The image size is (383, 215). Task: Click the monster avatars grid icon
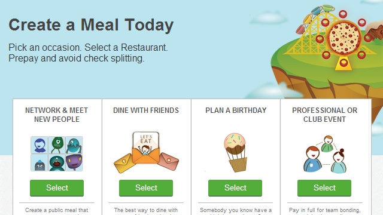click(57, 153)
